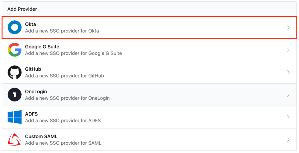Pick the Custom SAML provider name
This screenshot has width=299, height=153.
point(41,137)
